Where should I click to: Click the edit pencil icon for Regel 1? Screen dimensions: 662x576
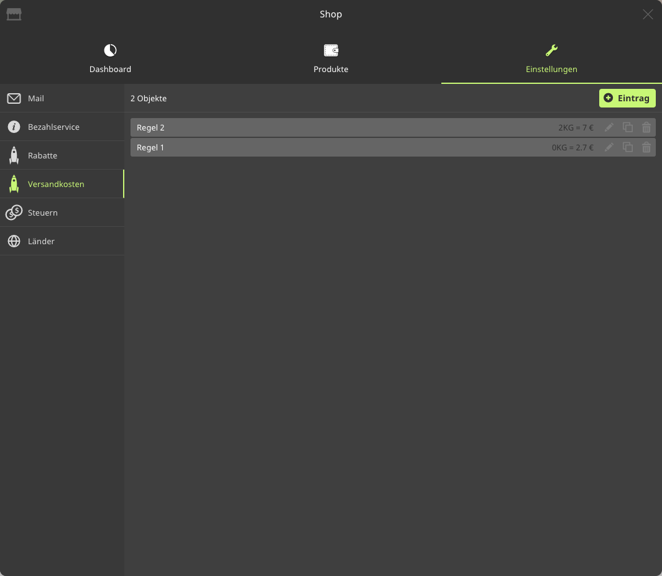609,147
